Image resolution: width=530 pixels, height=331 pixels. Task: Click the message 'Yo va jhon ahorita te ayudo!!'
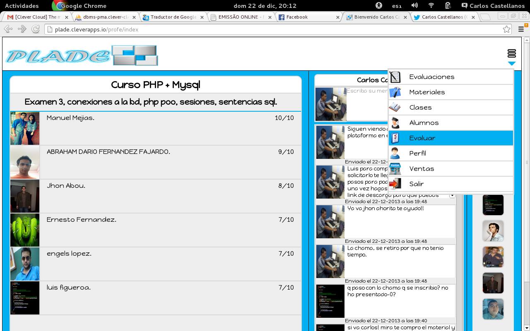(x=385, y=209)
